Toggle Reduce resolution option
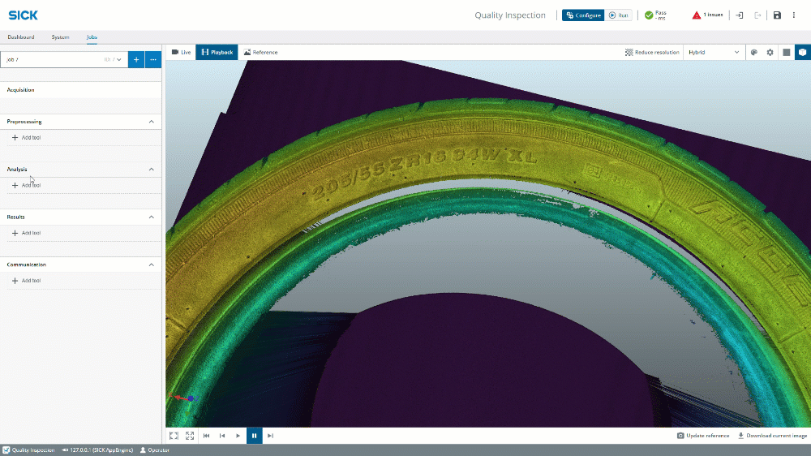Viewport: 811px width, 456px height. (652, 52)
